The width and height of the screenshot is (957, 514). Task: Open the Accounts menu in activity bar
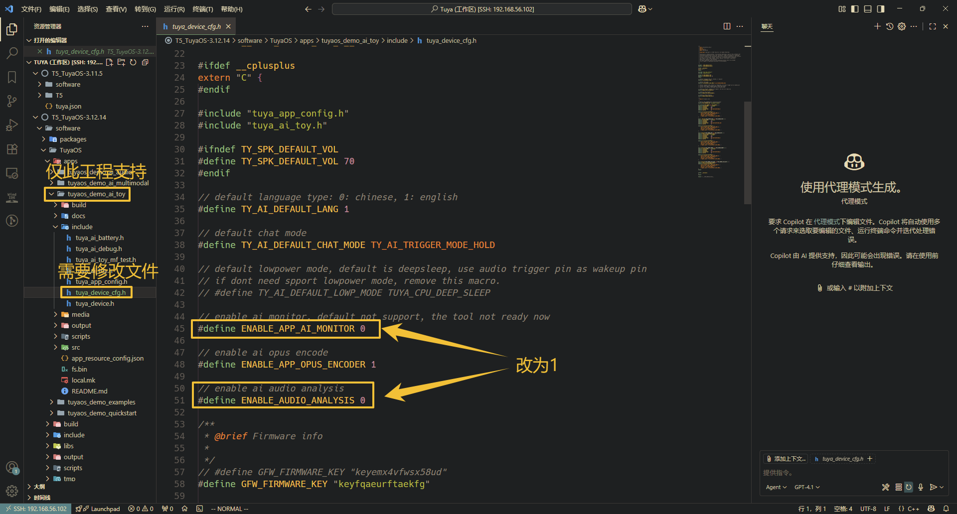pos(12,467)
